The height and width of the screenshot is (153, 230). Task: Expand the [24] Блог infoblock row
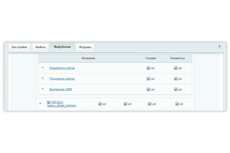(x=40, y=103)
